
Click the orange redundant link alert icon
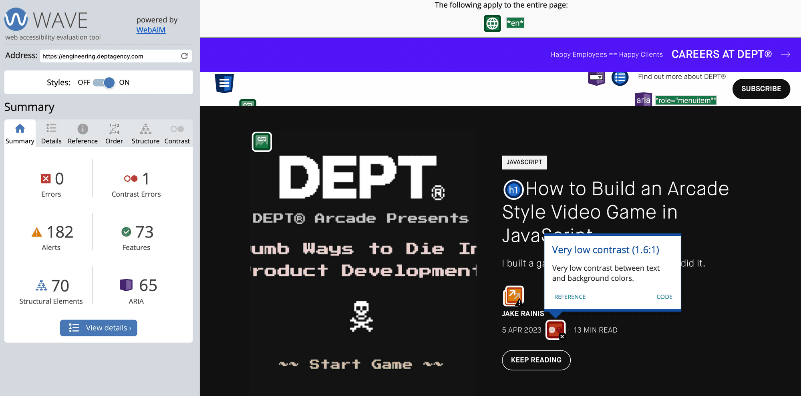pyautogui.click(x=513, y=295)
